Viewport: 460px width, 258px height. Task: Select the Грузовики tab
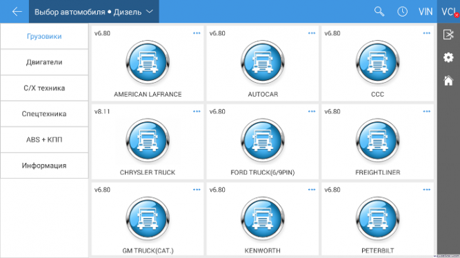[x=44, y=37]
